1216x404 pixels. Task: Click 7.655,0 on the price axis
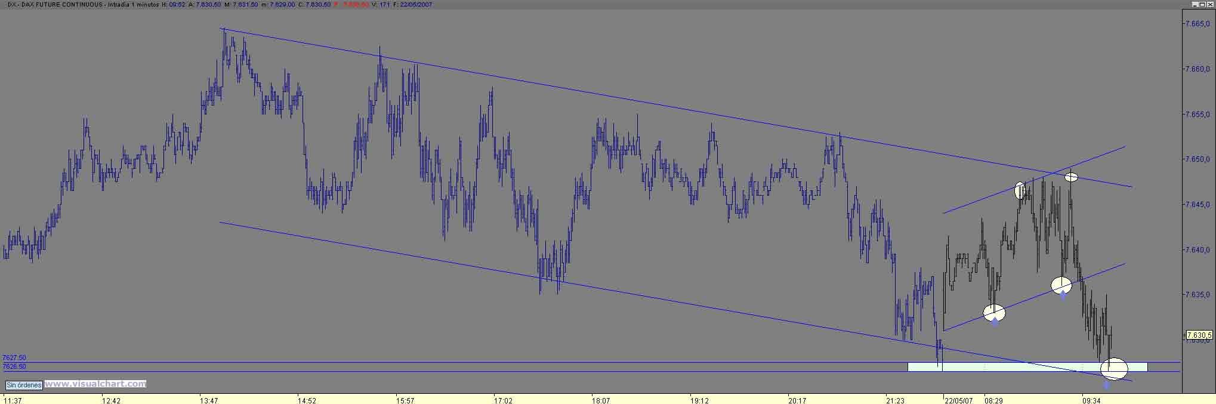pos(1198,114)
